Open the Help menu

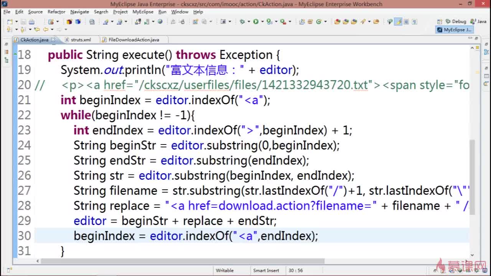tap(198, 12)
